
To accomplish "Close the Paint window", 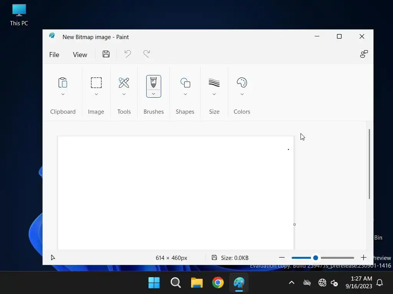I will [362, 36].
